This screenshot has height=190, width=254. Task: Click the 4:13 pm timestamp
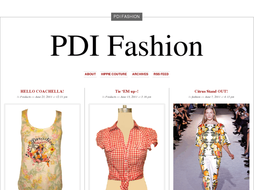click(229, 97)
